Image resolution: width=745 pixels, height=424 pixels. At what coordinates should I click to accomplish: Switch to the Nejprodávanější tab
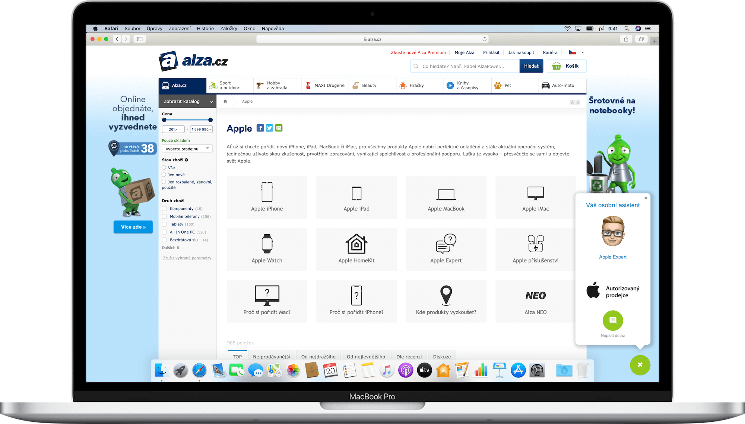coord(271,356)
